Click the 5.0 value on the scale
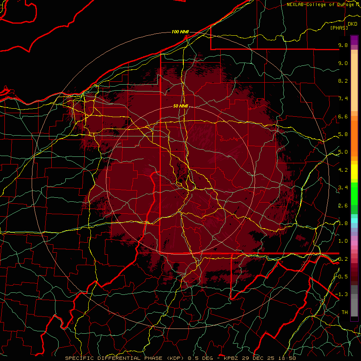The height and width of the screenshot is (361, 361). (x=343, y=152)
